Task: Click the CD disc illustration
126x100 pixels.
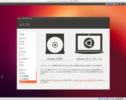Action: pos(55,44)
